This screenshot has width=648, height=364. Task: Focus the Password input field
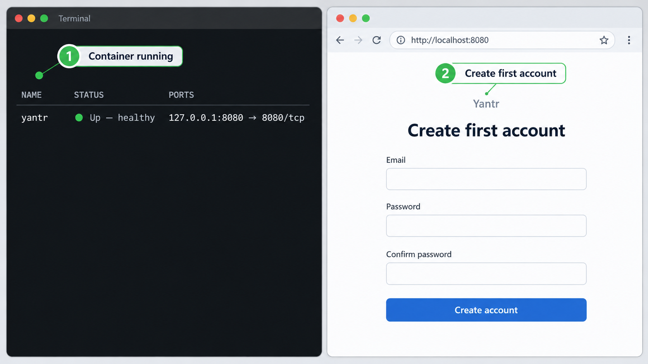486,226
